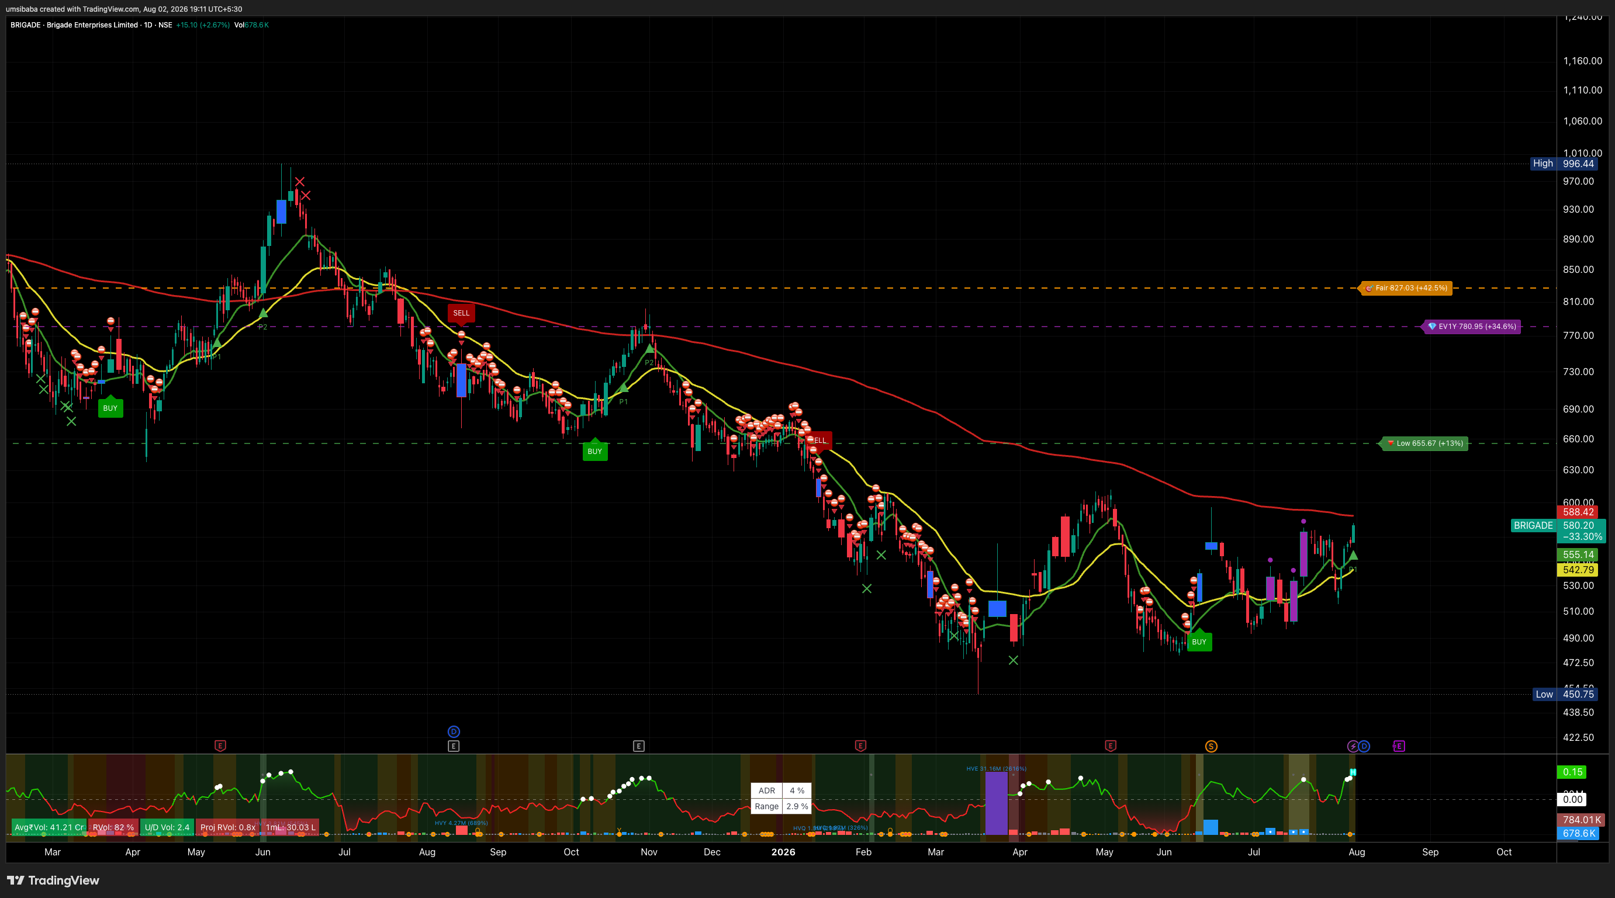Screen dimensions: 1615x898
Task: Click the purple dot above the tallest purple candle
Action: click(x=1303, y=521)
